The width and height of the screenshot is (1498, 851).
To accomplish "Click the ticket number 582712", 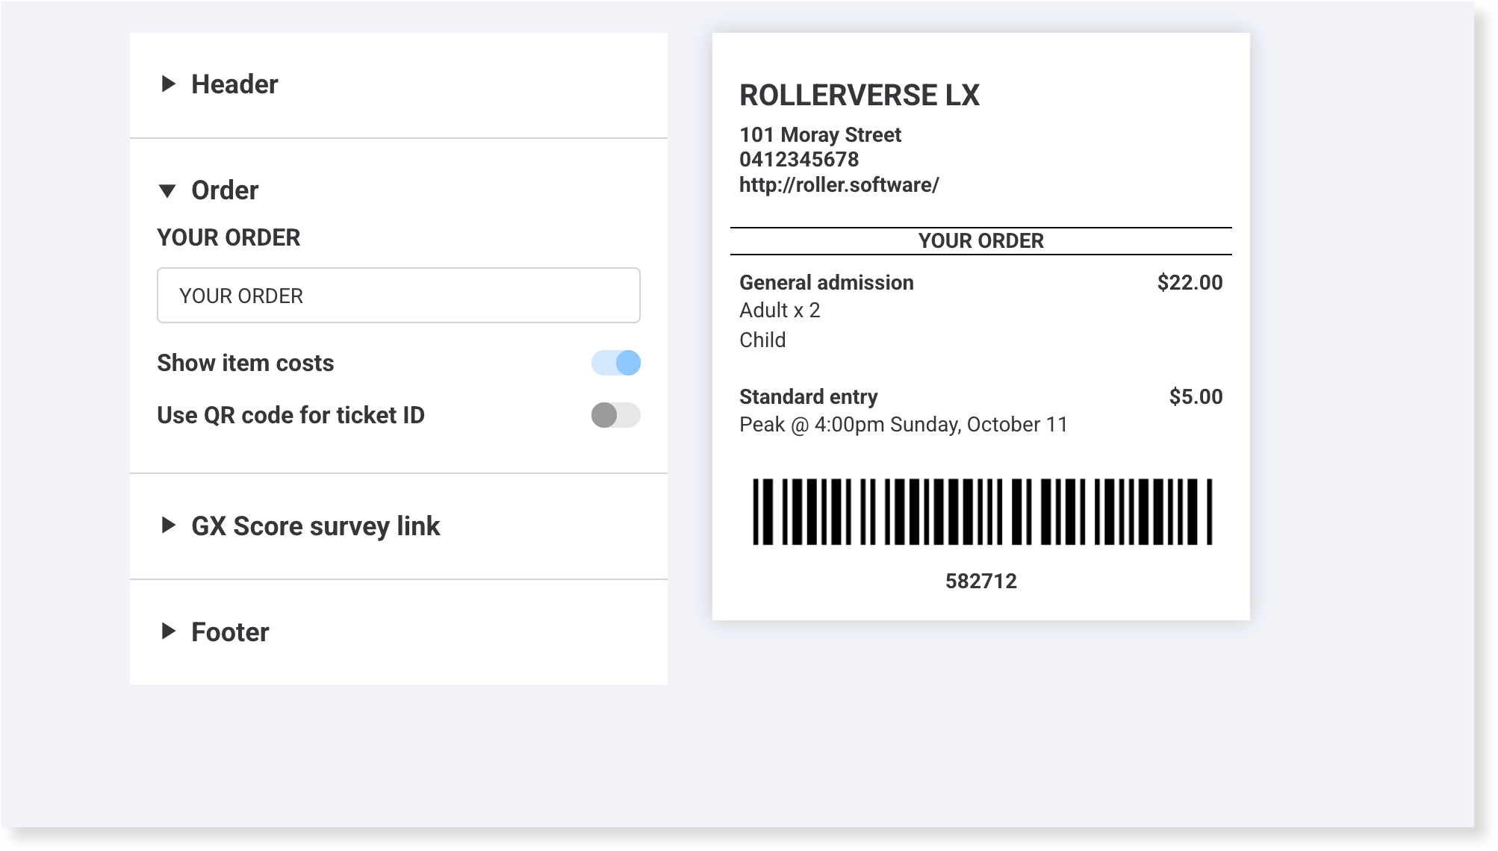I will point(981,582).
